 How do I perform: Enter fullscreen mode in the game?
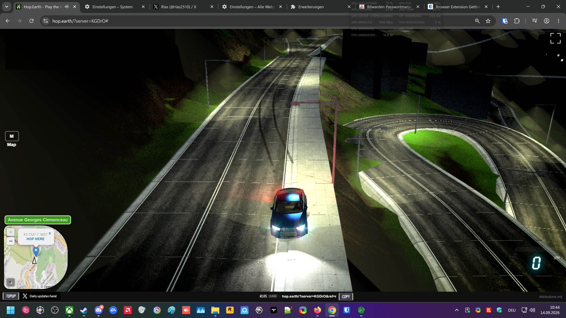click(x=555, y=39)
